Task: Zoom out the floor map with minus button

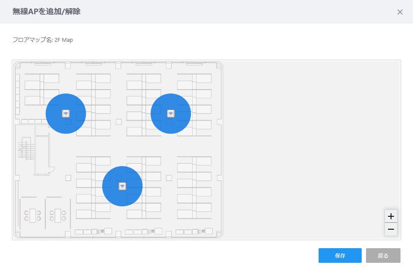Action: (x=391, y=229)
